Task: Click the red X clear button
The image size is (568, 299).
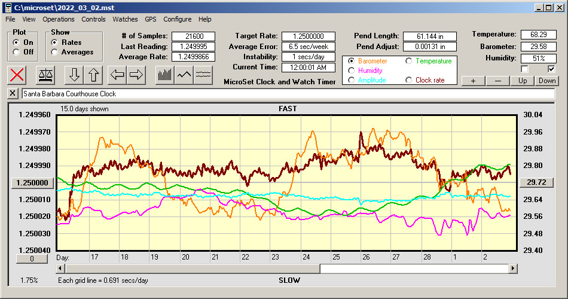Action: click(x=17, y=75)
